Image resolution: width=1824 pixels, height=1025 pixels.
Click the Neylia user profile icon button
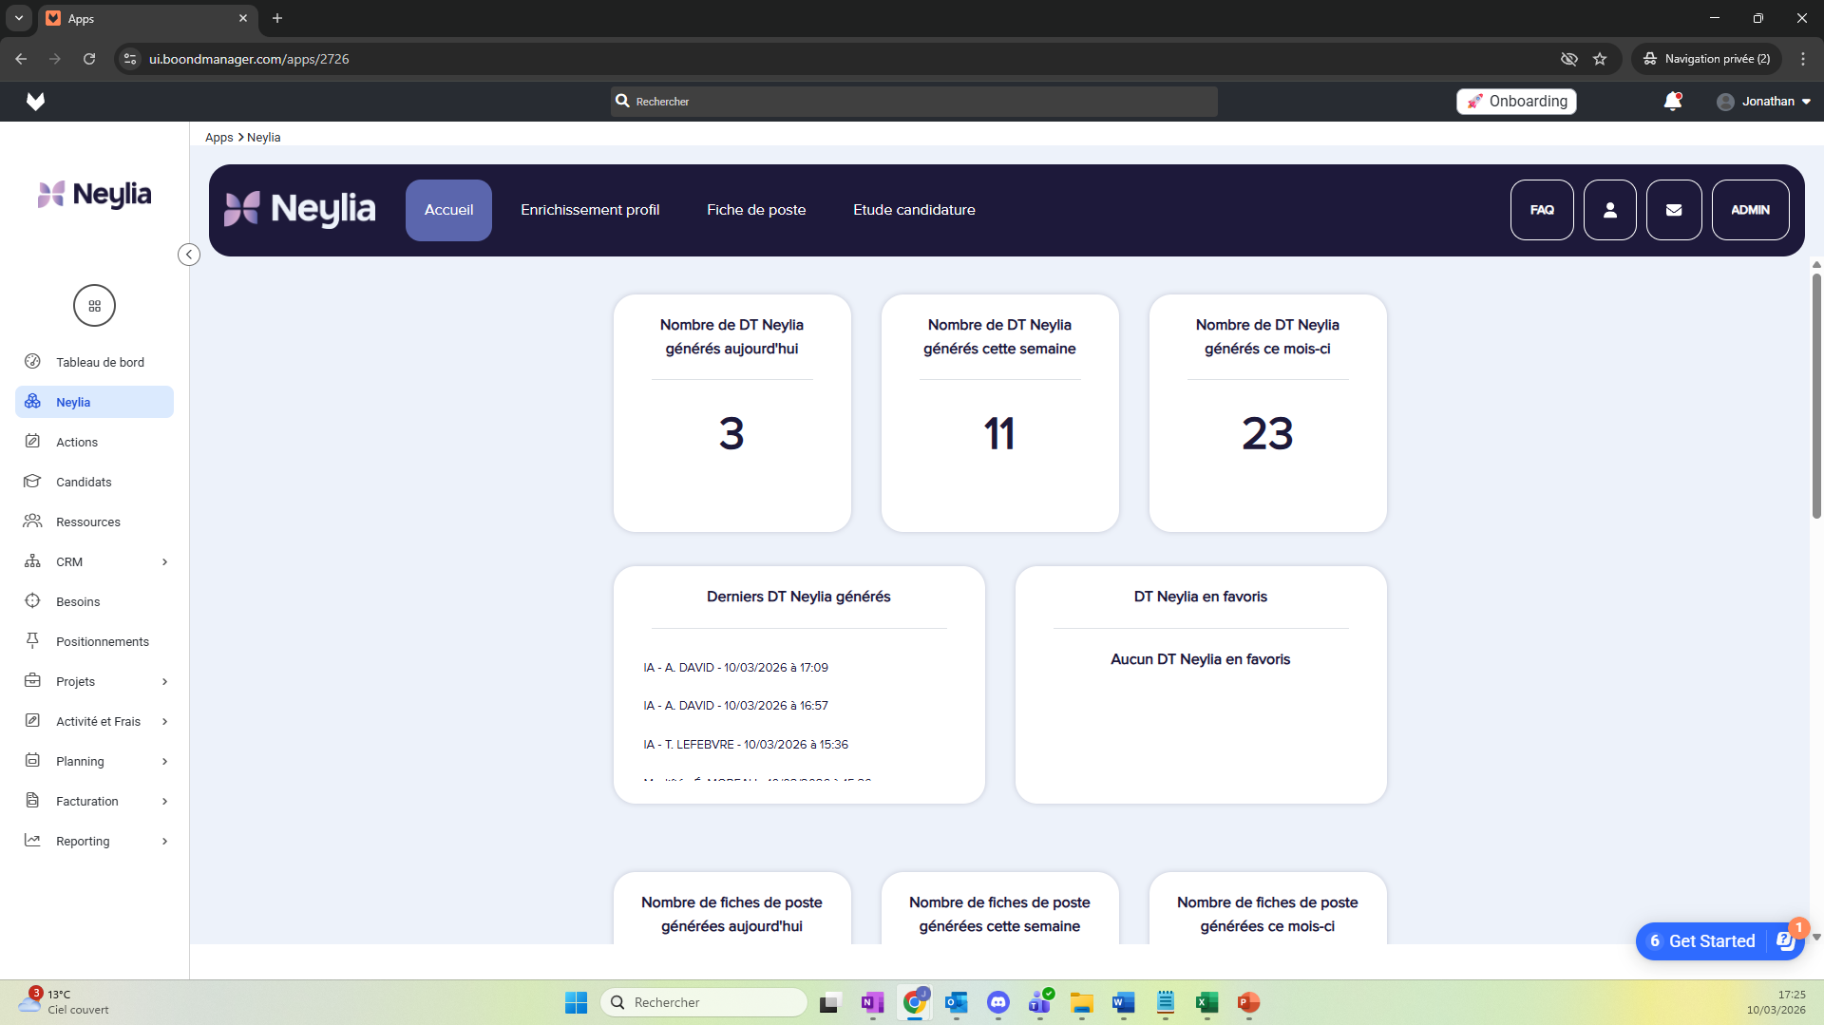1609,210
